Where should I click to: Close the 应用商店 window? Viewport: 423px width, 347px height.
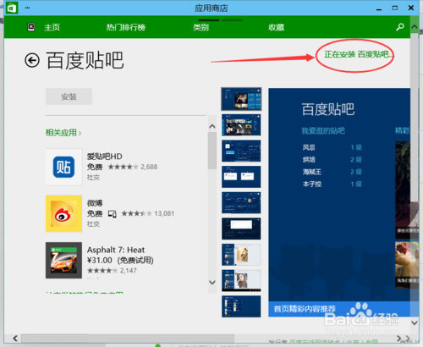(411, 8)
